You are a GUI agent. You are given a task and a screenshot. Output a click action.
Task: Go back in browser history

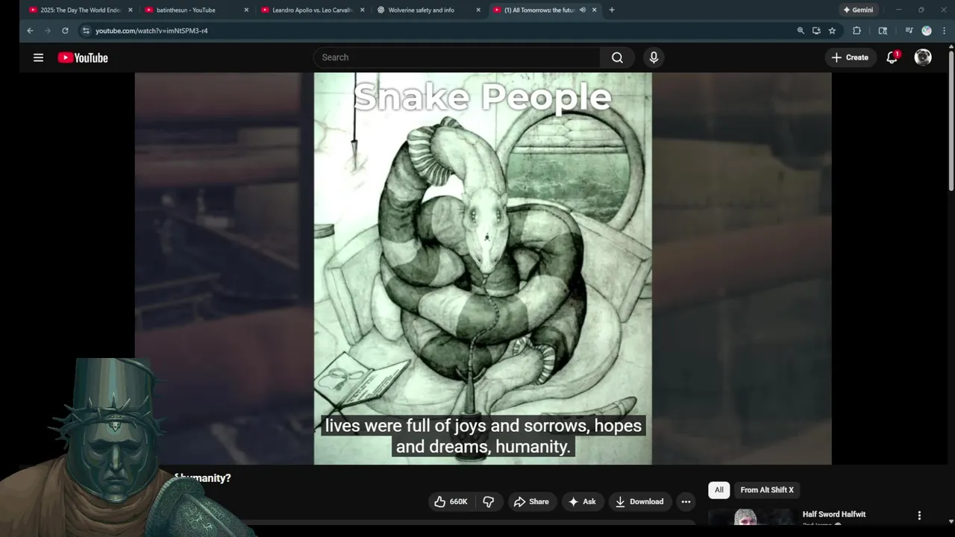(30, 31)
